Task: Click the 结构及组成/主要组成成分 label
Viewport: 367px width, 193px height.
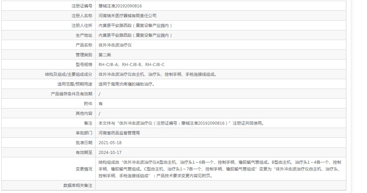Action: pyautogui.click(x=69, y=74)
